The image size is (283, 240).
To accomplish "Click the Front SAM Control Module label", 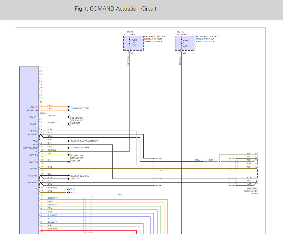I will (x=207, y=39).
